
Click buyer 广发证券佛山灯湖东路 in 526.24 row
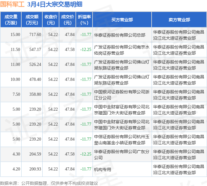[x=121, y=65]
